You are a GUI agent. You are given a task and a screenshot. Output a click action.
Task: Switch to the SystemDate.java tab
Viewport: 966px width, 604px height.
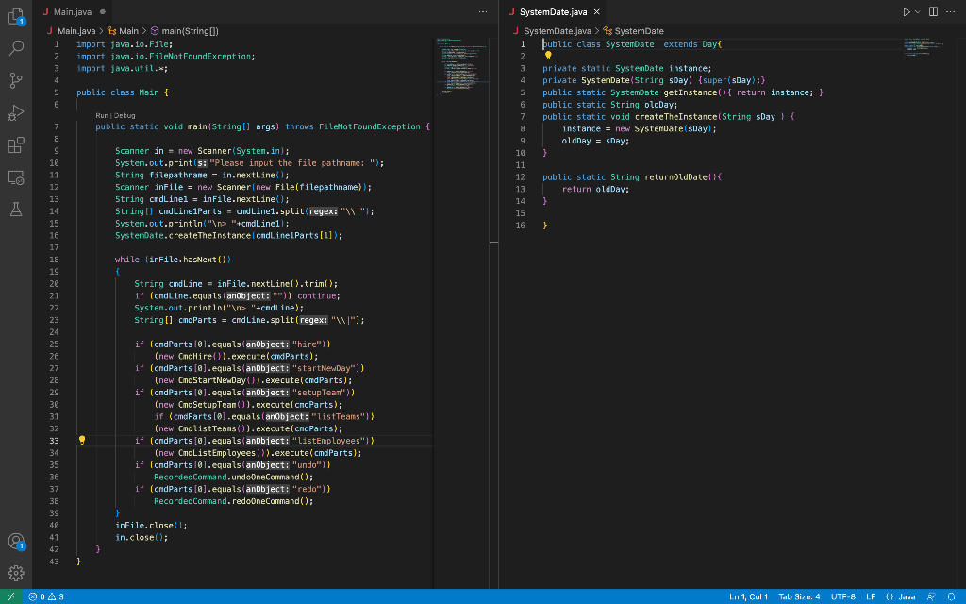pos(552,11)
